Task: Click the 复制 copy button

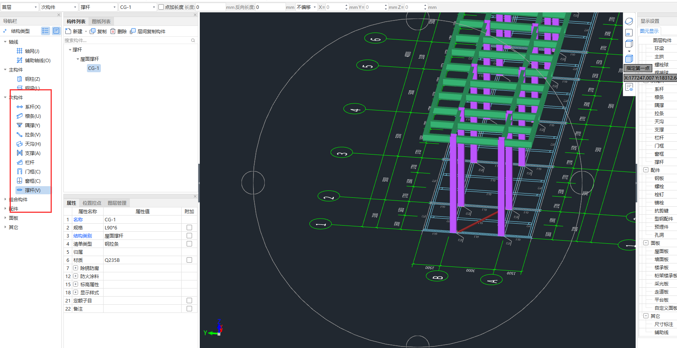Action: click(98, 31)
